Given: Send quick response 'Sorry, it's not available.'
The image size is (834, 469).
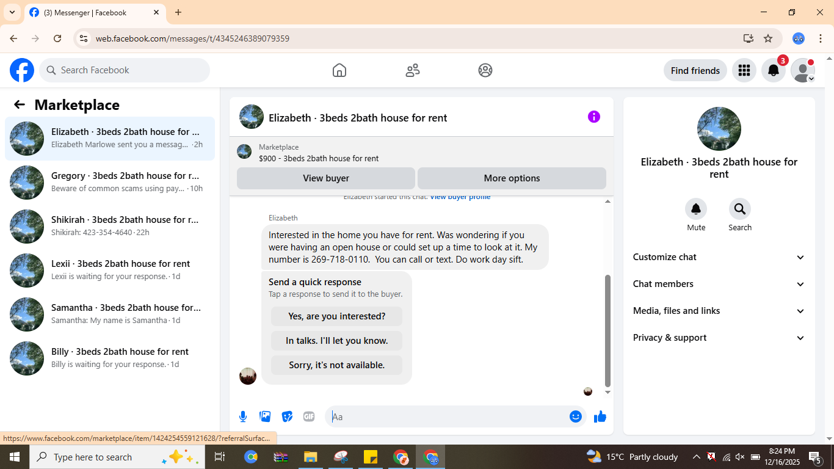Looking at the screenshot, I should point(336,365).
